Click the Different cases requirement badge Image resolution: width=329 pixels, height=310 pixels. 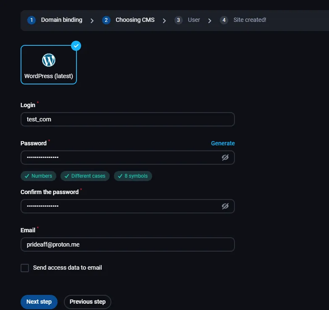[x=85, y=176]
